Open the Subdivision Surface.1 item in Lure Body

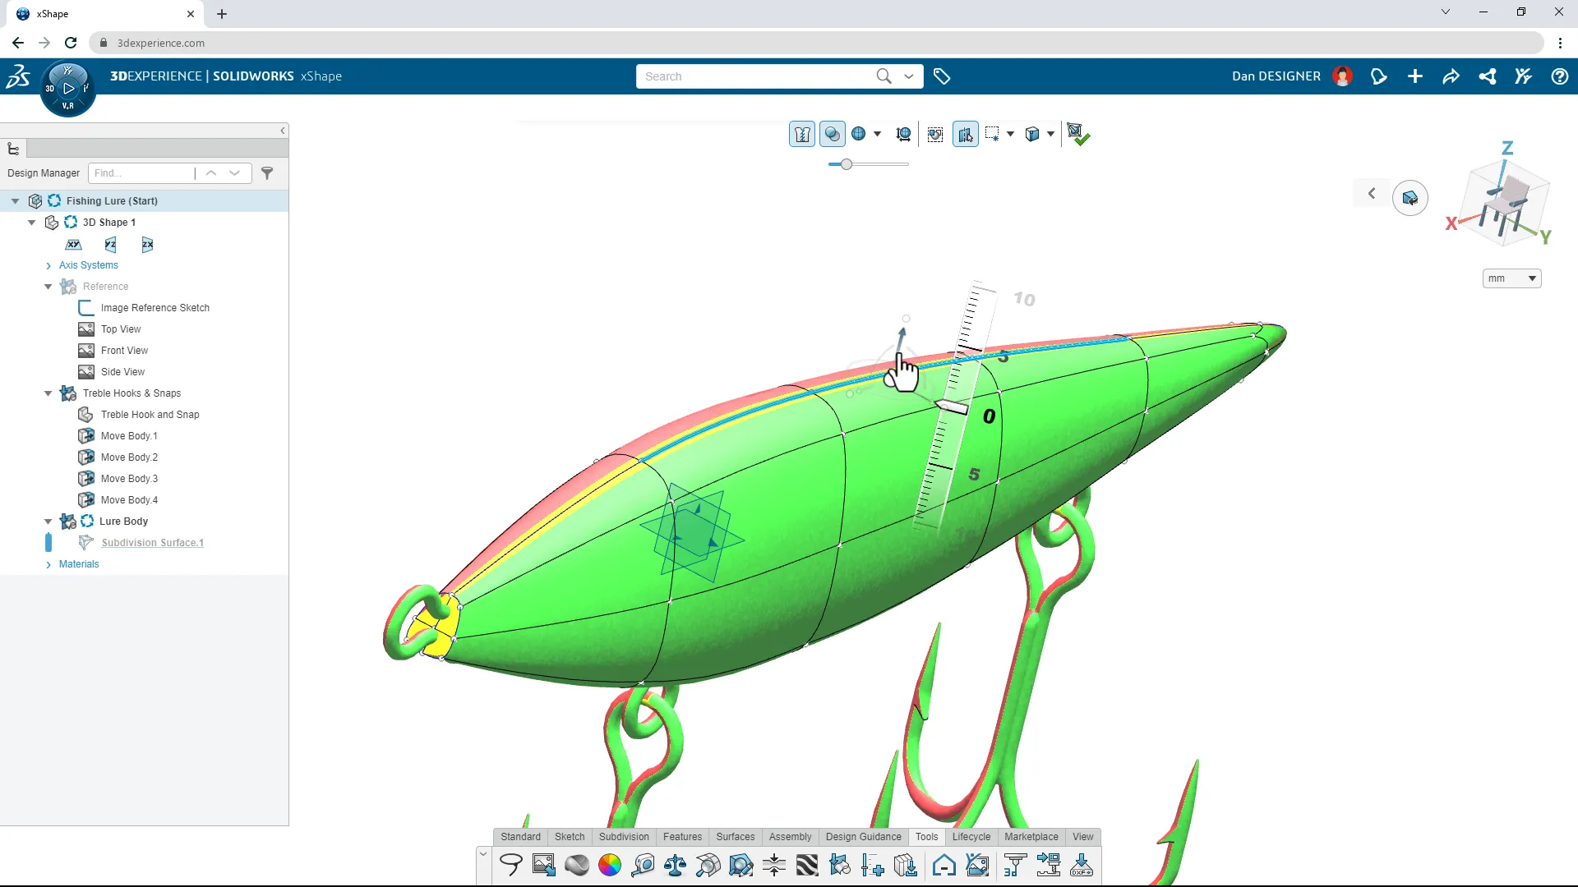[x=152, y=542]
